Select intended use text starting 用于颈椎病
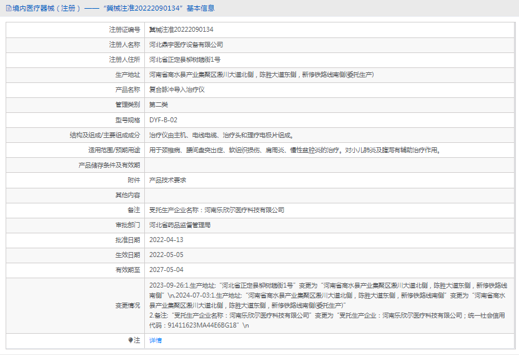 tap(295, 150)
